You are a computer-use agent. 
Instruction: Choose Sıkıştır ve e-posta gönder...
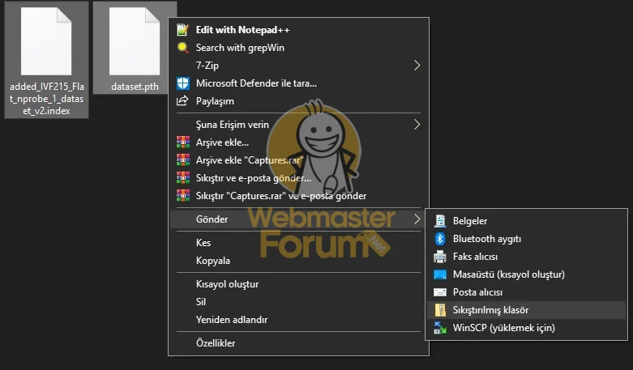[298, 178]
